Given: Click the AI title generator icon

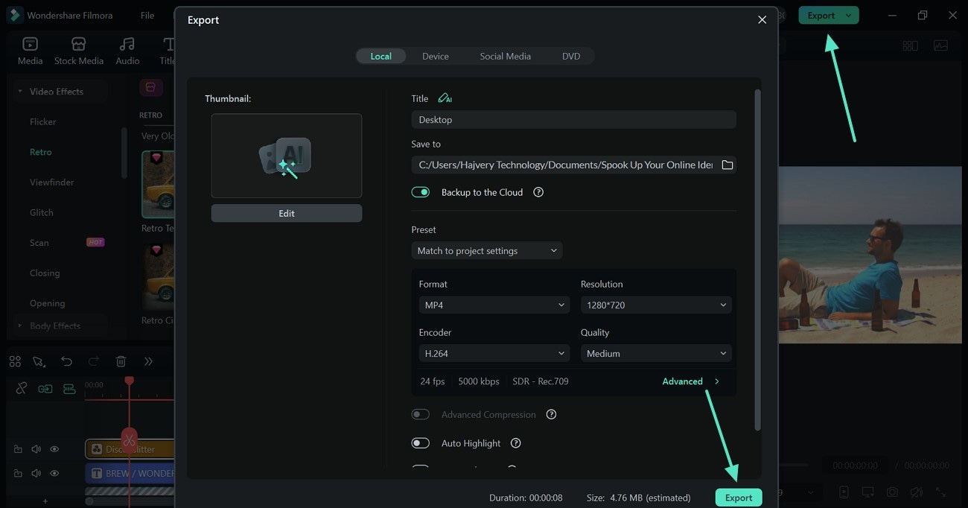Looking at the screenshot, I should coord(445,98).
